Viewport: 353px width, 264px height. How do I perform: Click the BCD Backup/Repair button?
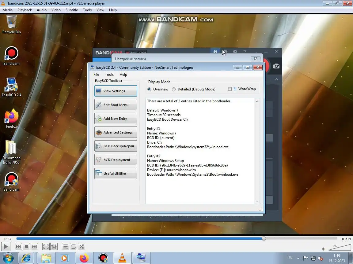(x=116, y=146)
